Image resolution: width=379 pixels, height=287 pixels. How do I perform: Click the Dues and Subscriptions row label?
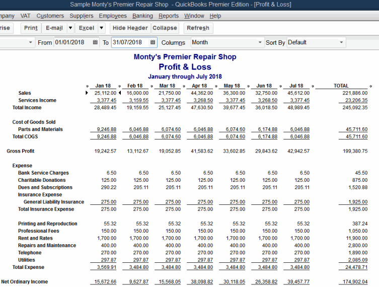coord(45,187)
